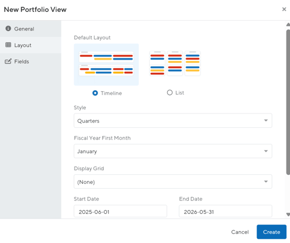Switch to the Fields tab
The width and height of the screenshot is (290, 243).
30,61
